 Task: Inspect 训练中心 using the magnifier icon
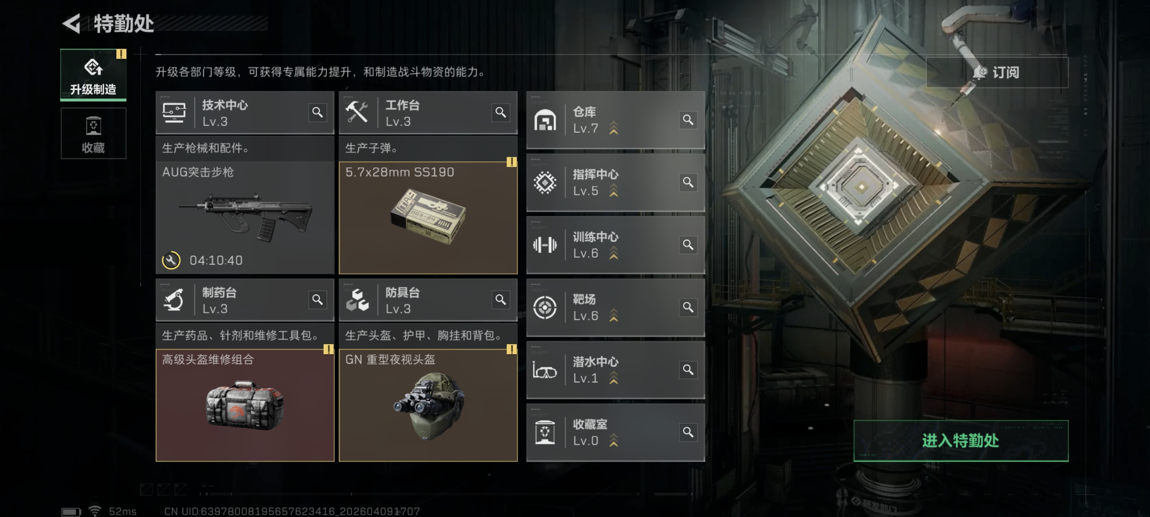(688, 245)
